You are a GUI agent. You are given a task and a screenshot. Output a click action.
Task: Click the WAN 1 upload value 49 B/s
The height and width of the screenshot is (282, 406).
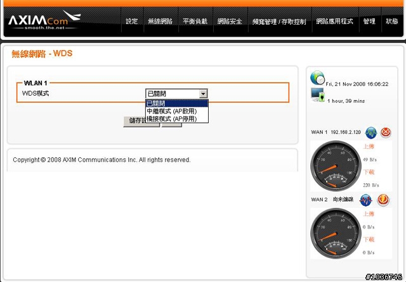370,160
